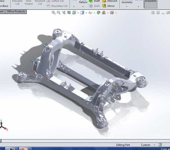Screen dimensions: 170x150
Task: Open the View Settings monitor icon
Action: pos(112,13)
